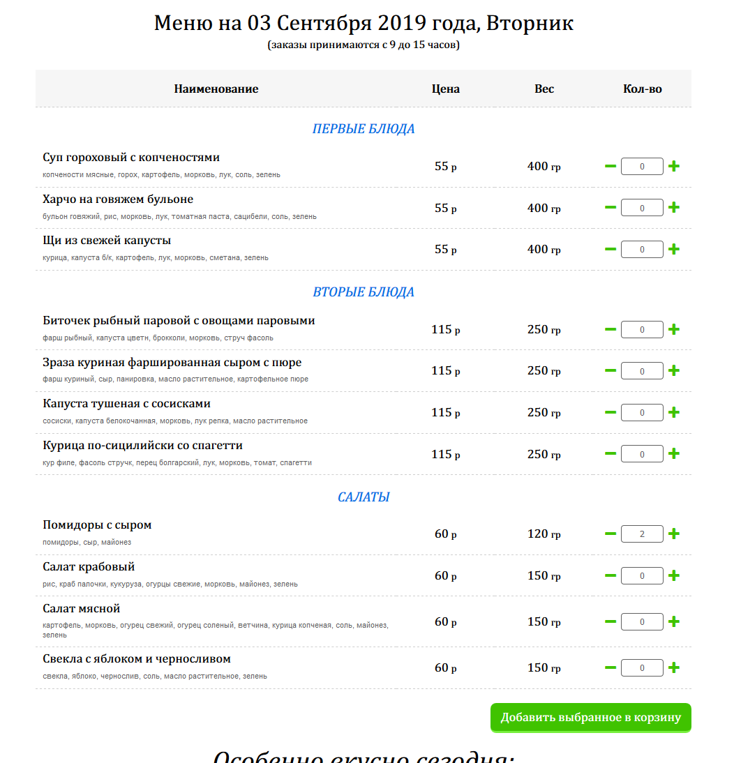Decrease quantity of Курица по-сицилийски
The width and height of the screenshot is (734, 763).
611,454
